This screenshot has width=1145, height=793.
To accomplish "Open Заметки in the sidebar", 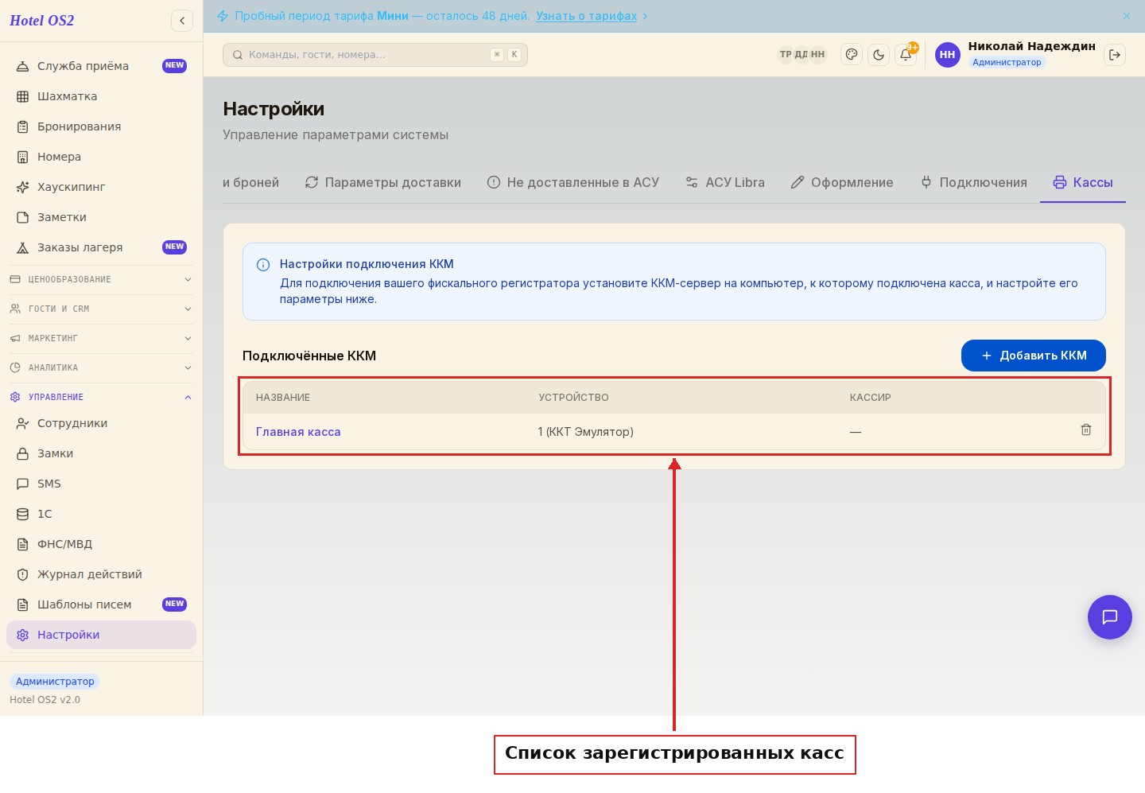I will coord(101,217).
